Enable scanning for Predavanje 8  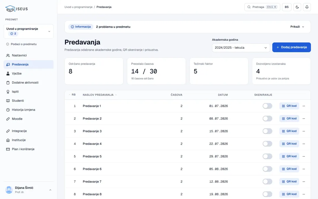coord(267,194)
